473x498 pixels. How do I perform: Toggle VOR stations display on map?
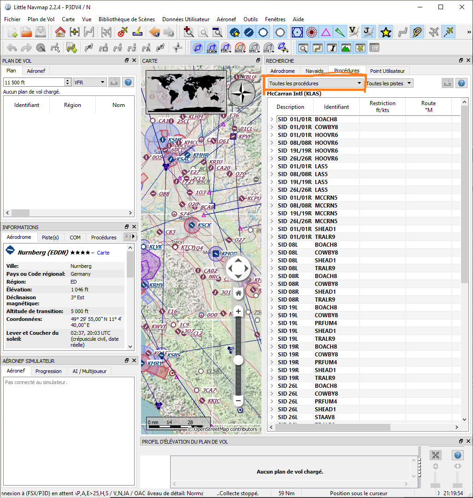pos(296,32)
